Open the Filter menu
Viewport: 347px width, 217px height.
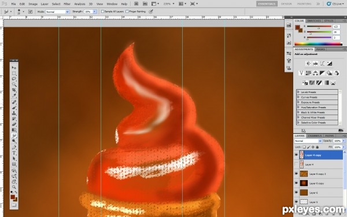[x=67, y=4]
